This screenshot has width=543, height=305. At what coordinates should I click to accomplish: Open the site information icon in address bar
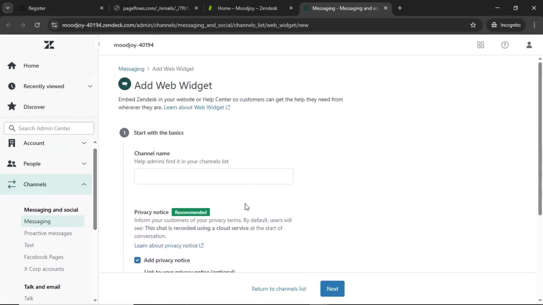pos(54,25)
